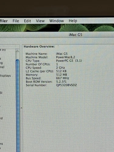Click the Bus Speed label
The image size is (114, 152).
coord(33,78)
